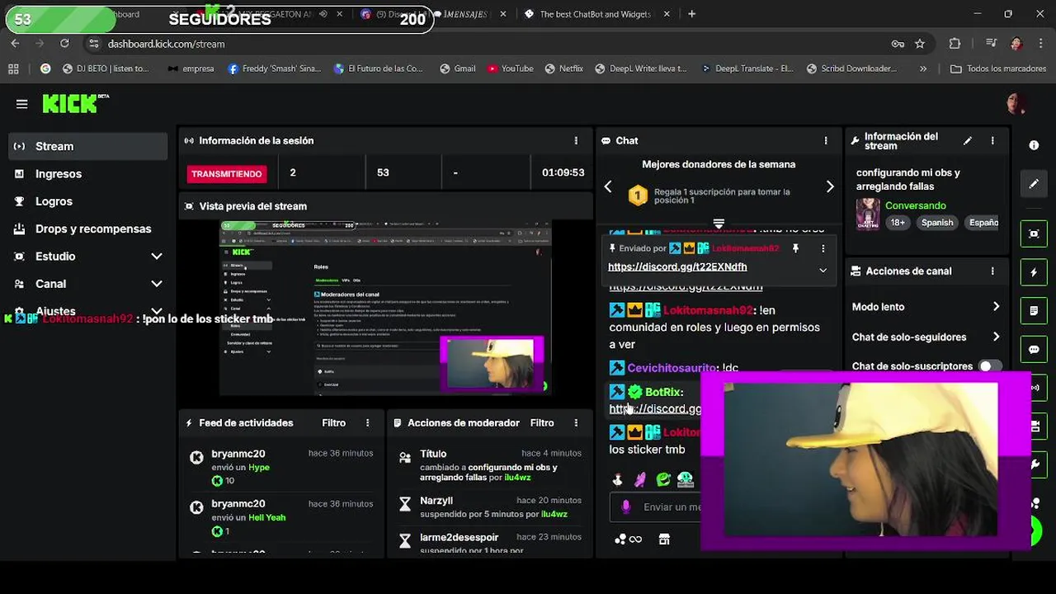Show hidden bookmarks overflow arrow
Screen dimensions: 1056x594
(923, 69)
